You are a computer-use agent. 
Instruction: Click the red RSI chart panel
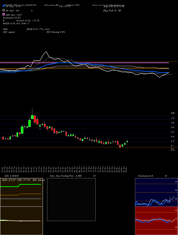coord(156,221)
